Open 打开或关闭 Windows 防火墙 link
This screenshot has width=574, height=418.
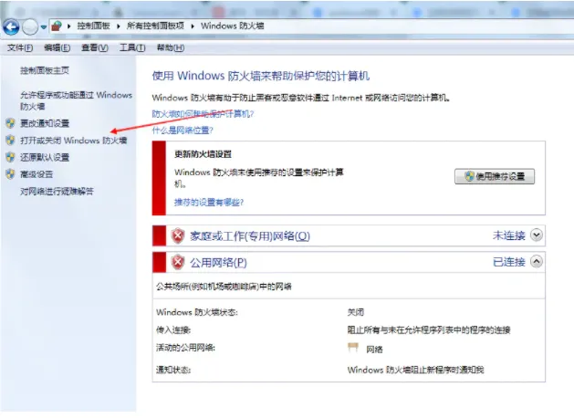[74, 141]
